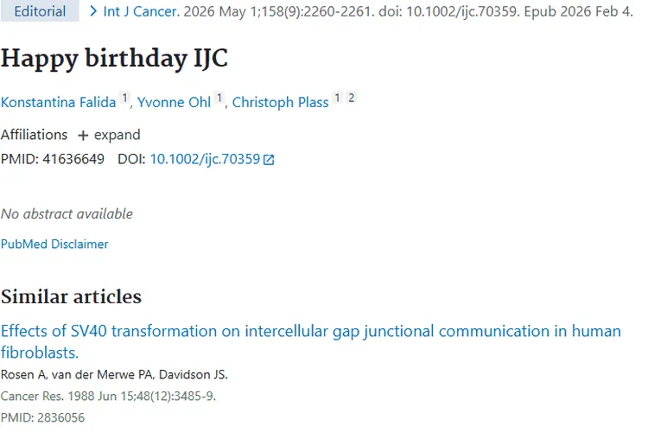Open the PubMed Disclaimer link
The width and height of the screenshot is (648, 432).
[x=54, y=244]
